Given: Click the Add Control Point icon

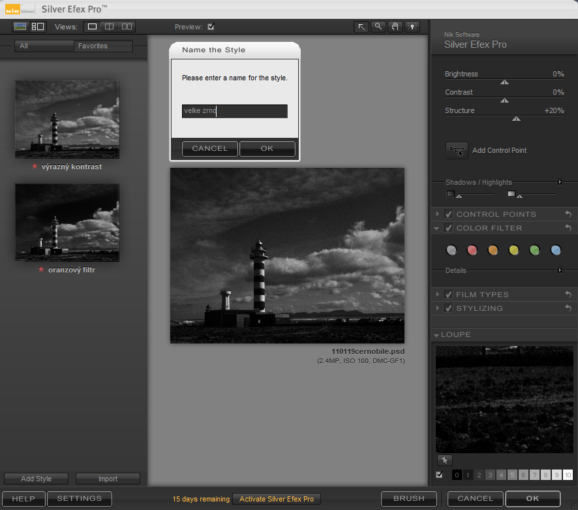Looking at the screenshot, I should [x=457, y=150].
